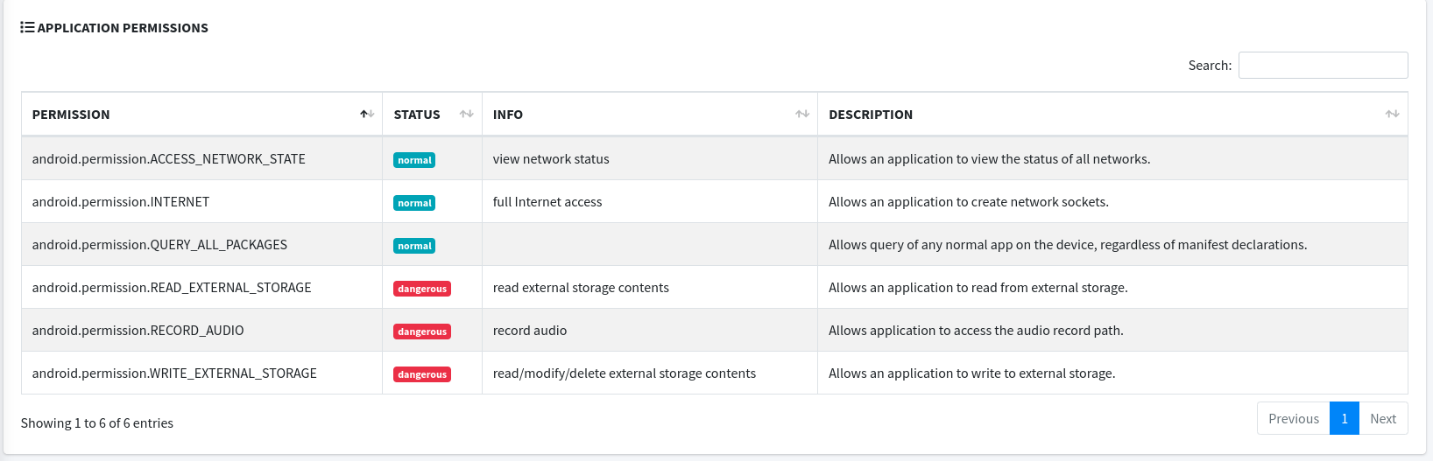The width and height of the screenshot is (1433, 461).
Task: Click the Status column sort arrows
Action: 466,115
